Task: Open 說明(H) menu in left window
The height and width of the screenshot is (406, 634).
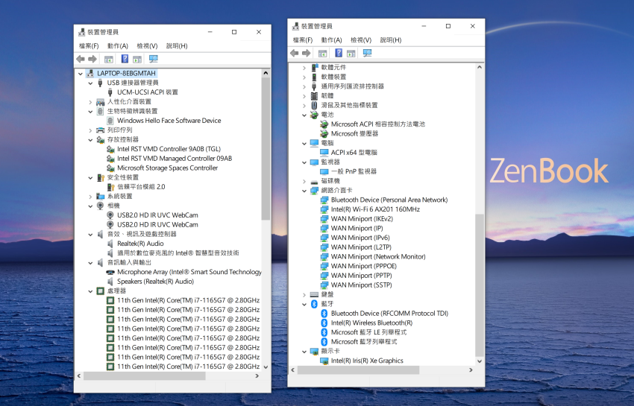Action: 177,46
